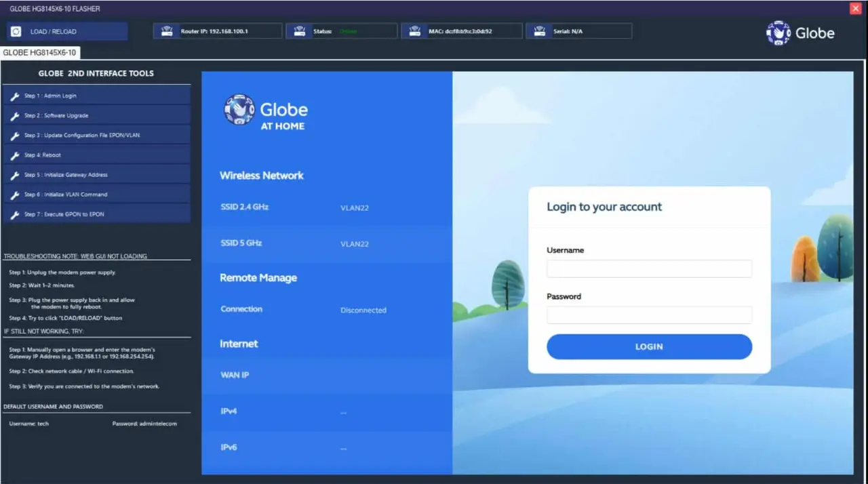Run Step 1 : Admin Login
868x484 pixels.
[x=96, y=96]
